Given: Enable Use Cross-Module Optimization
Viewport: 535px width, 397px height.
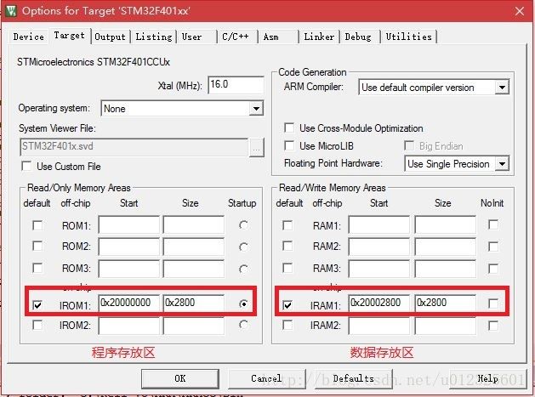Looking at the screenshot, I should (x=289, y=128).
